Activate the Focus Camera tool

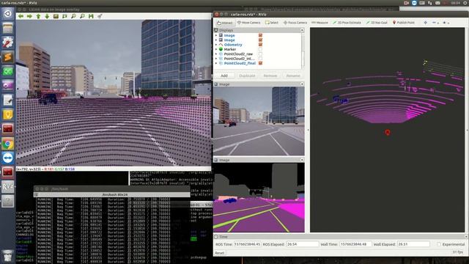click(295, 23)
